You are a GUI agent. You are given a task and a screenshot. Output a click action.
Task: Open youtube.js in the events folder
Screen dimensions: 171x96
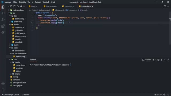18,42
